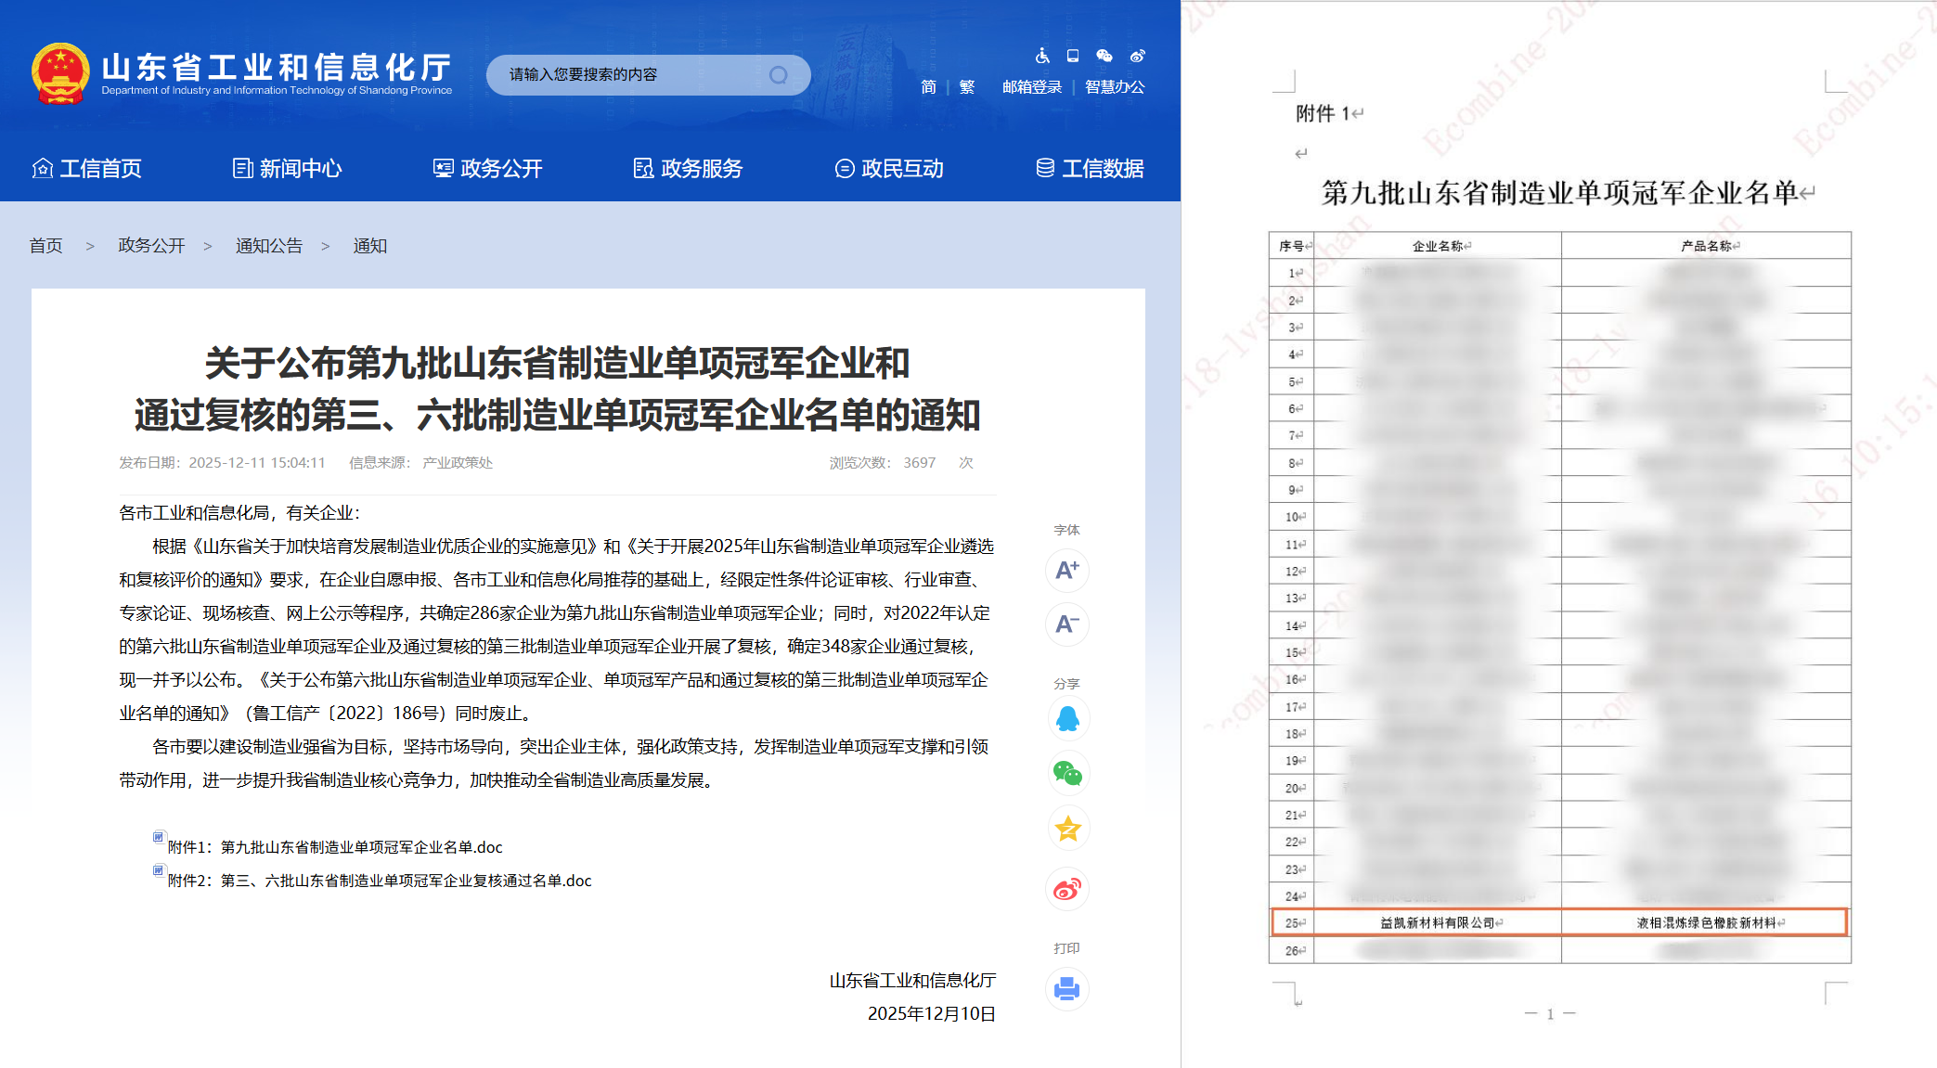Print the article using printer icon
The height and width of the screenshot is (1068, 1937).
point(1067,989)
